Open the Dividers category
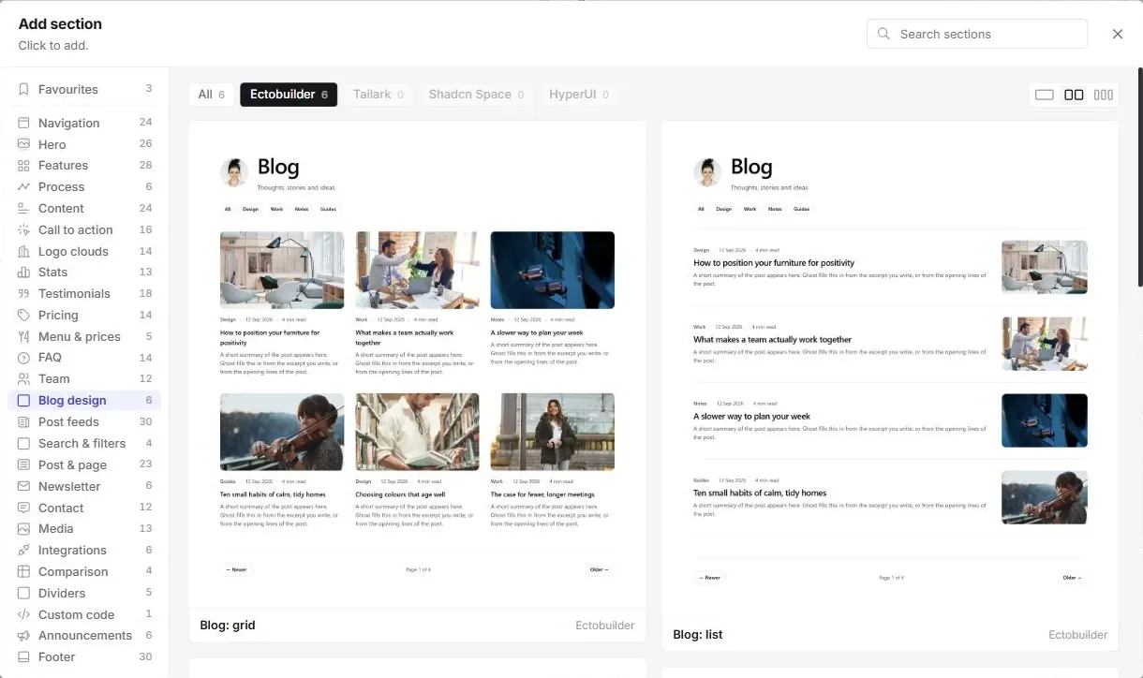This screenshot has height=678, width=1143. [x=84, y=593]
